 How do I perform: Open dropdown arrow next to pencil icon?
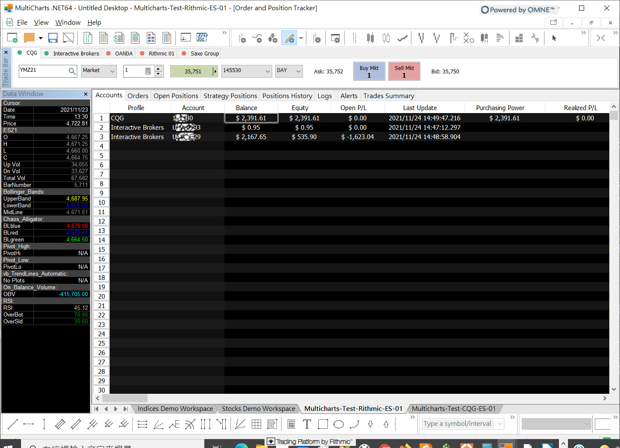click(301, 38)
